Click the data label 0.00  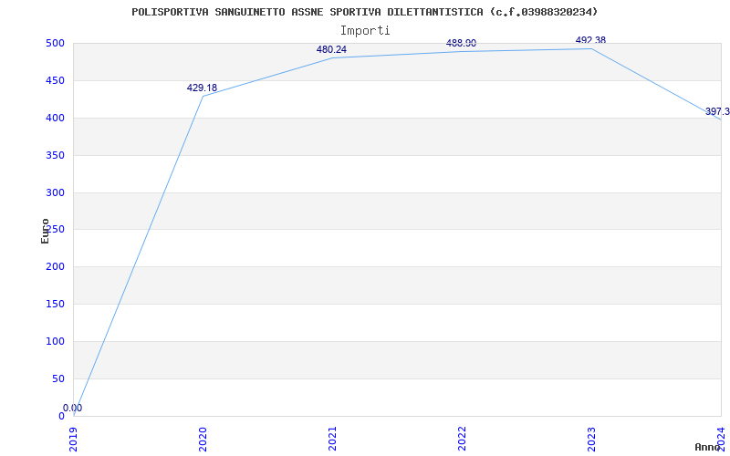[x=73, y=408]
